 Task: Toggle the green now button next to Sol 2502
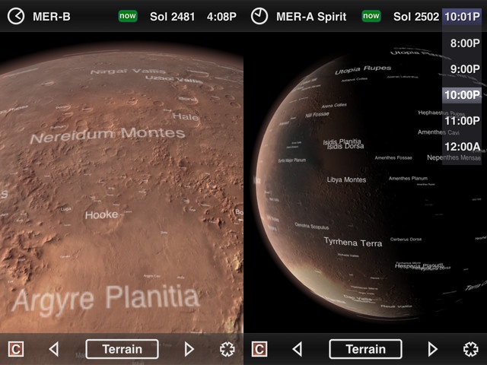tap(371, 16)
